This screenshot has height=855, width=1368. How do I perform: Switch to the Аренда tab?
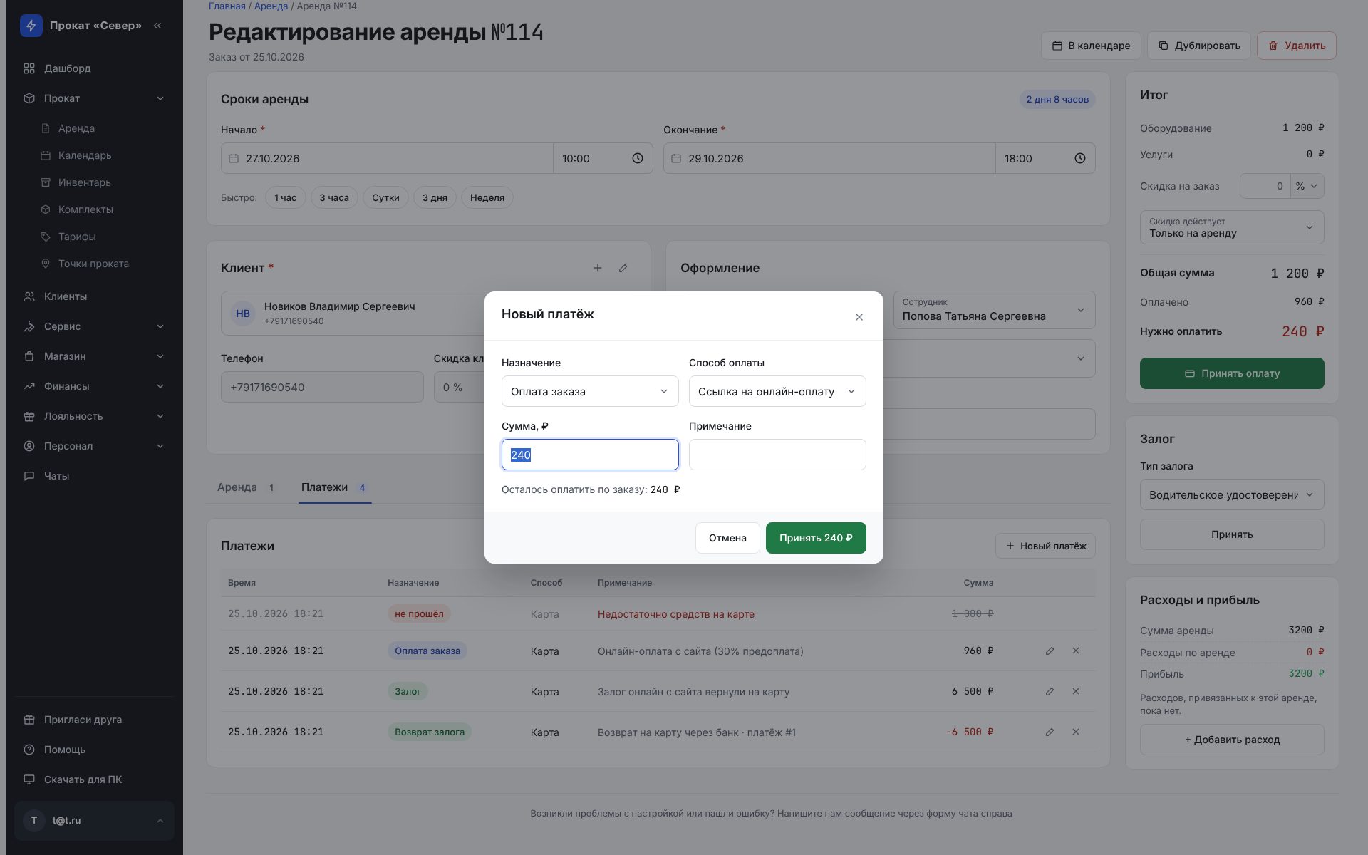point(247,487)
